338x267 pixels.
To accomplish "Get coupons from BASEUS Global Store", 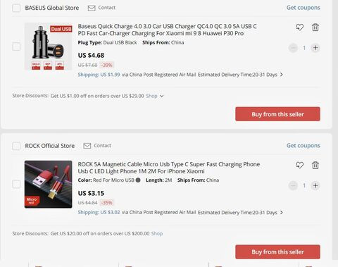I will point(303,8).
